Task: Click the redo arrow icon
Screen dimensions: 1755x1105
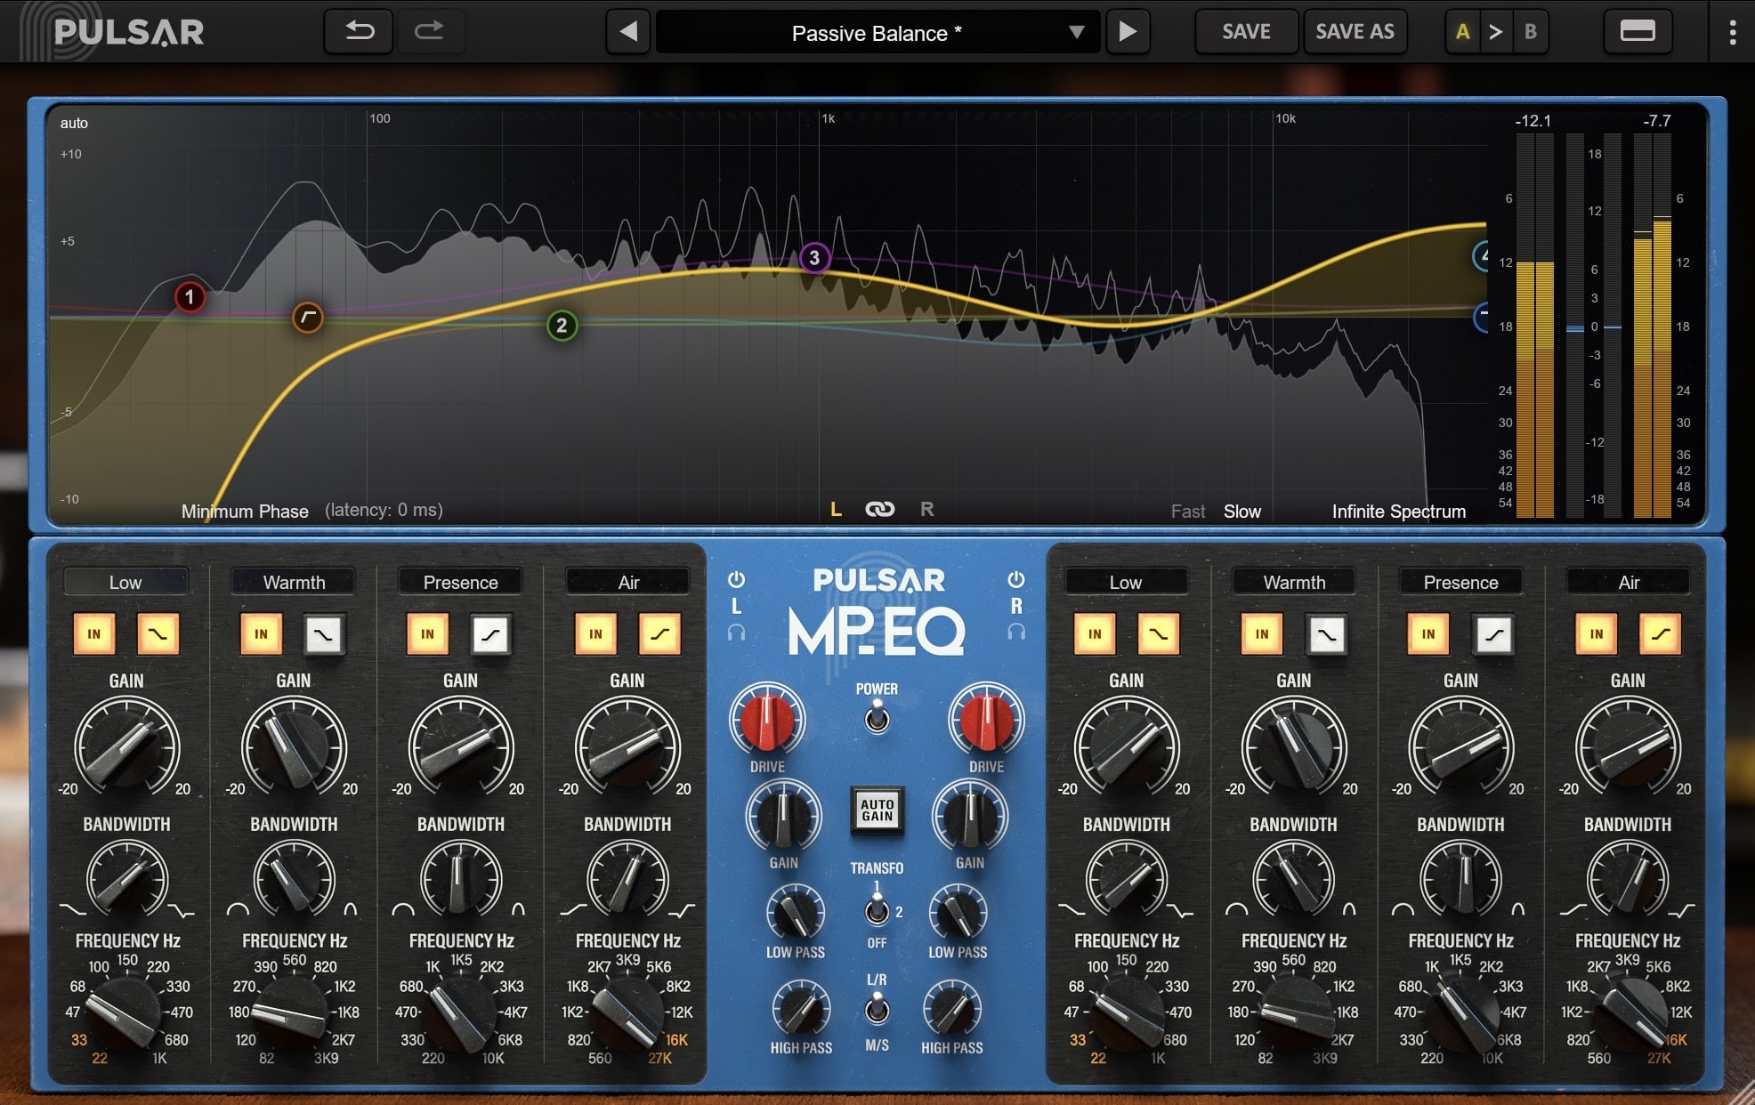Action: [431, 31]
